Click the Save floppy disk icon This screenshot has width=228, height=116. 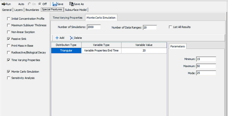pos(55,4)
